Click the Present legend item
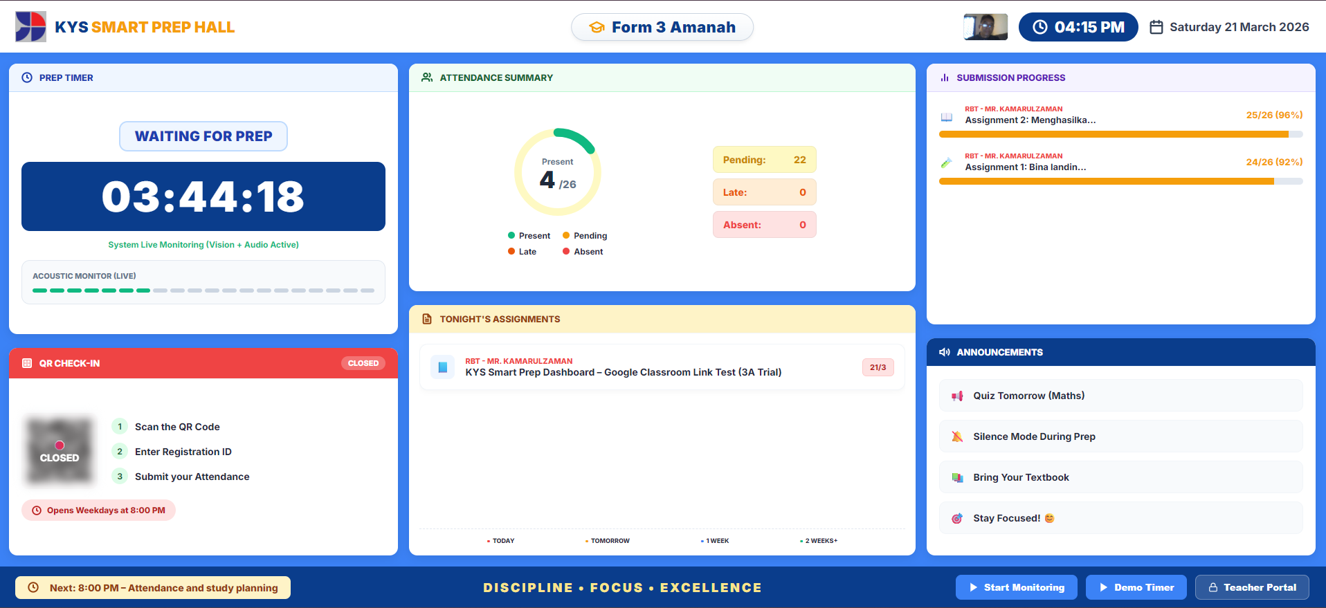 pyautogui.click(x=529, y=236)
